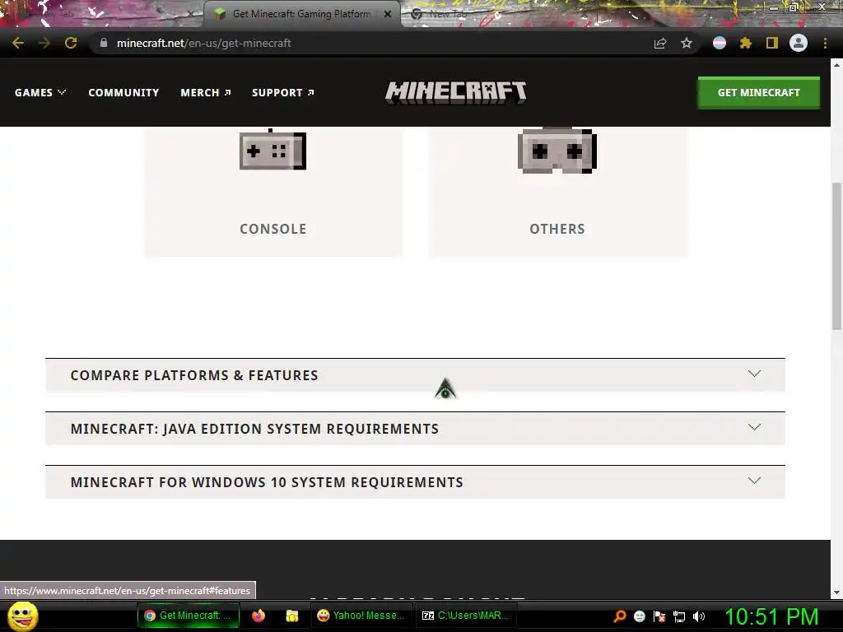
Task: Open the Merch external link
Action: click(206, 92)
